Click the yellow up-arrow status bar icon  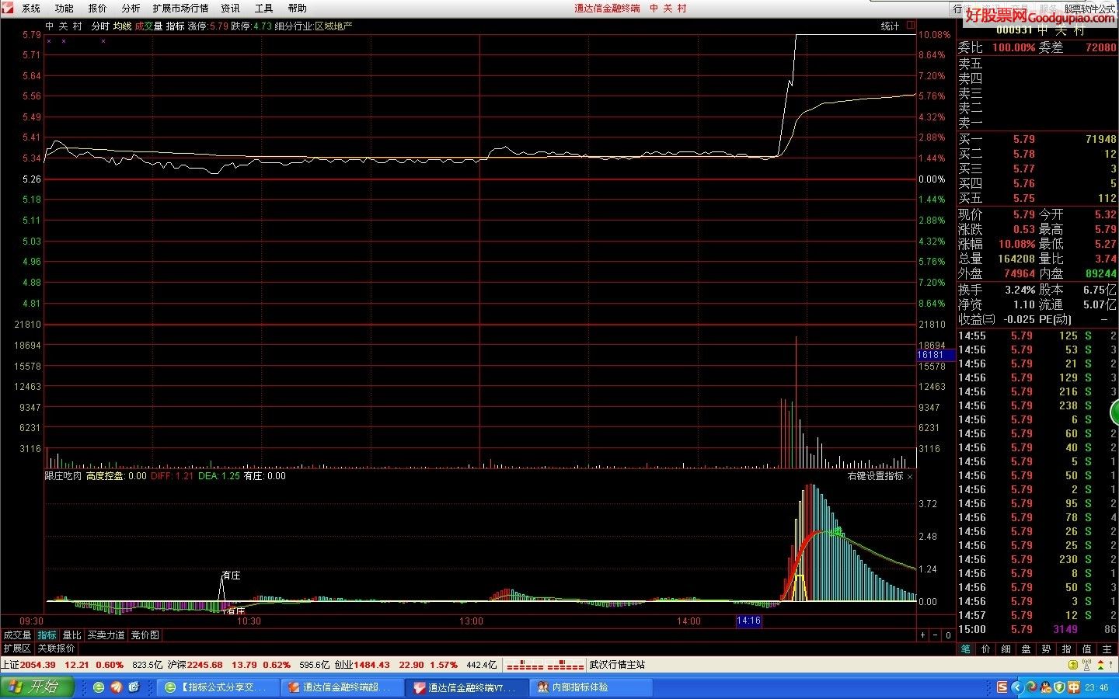coord(1072,666)
